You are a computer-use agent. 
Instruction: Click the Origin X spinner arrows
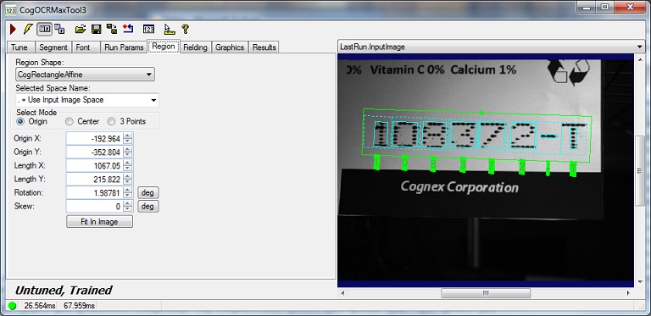(128, 138)
